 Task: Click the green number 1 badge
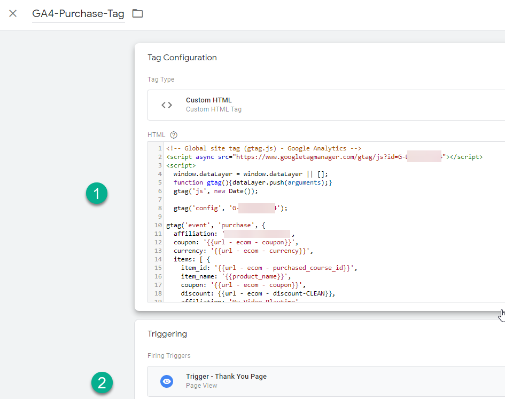point(97,195)
